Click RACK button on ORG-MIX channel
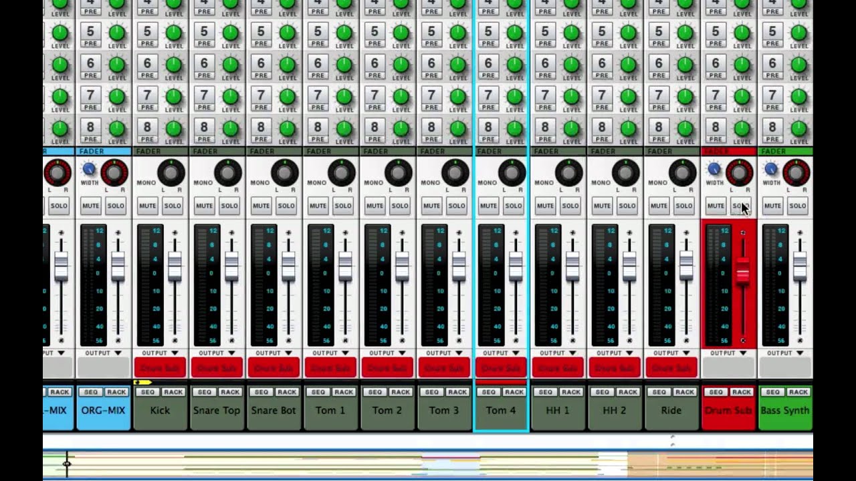The width and height of the screenshot is (856, 481). [116, 392]
